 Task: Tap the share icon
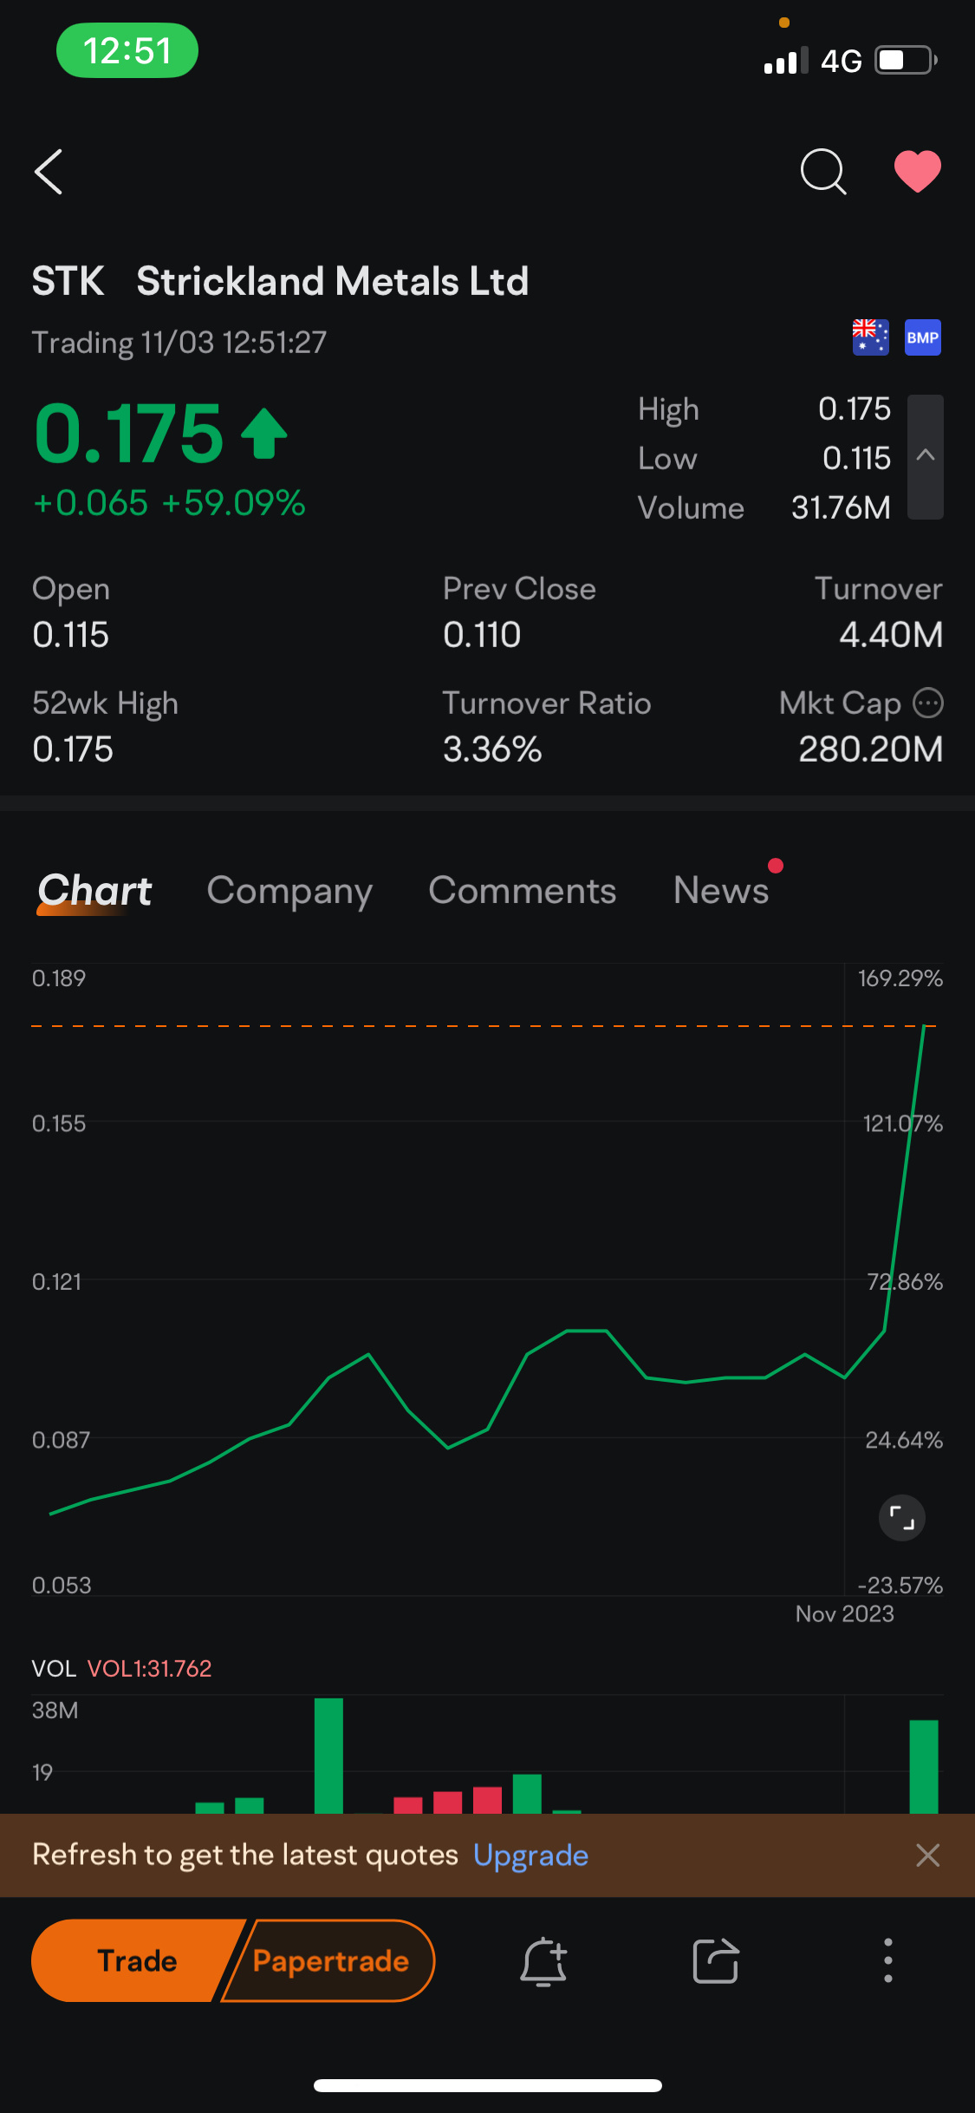[x=716, y=1960]
